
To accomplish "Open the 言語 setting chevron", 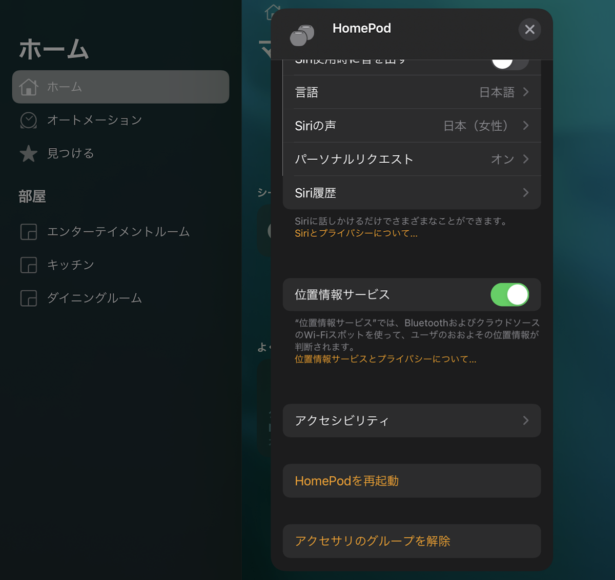I will point(526,92).
